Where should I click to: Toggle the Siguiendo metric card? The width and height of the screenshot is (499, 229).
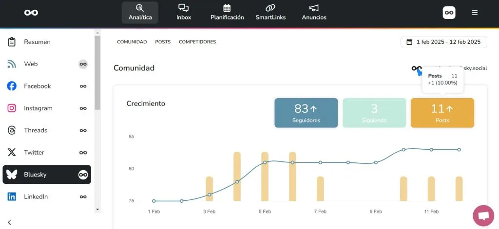coord(374,113)
